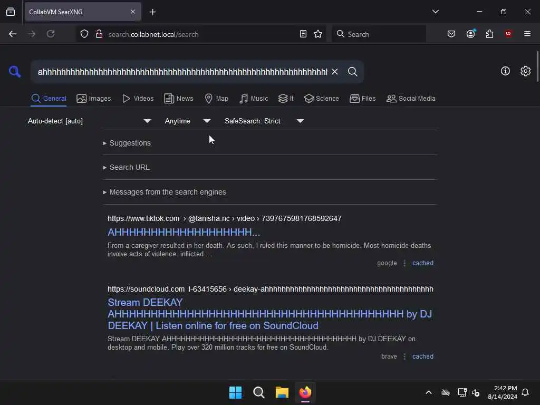Open the SearXNG about info icon

click(505, 71)
